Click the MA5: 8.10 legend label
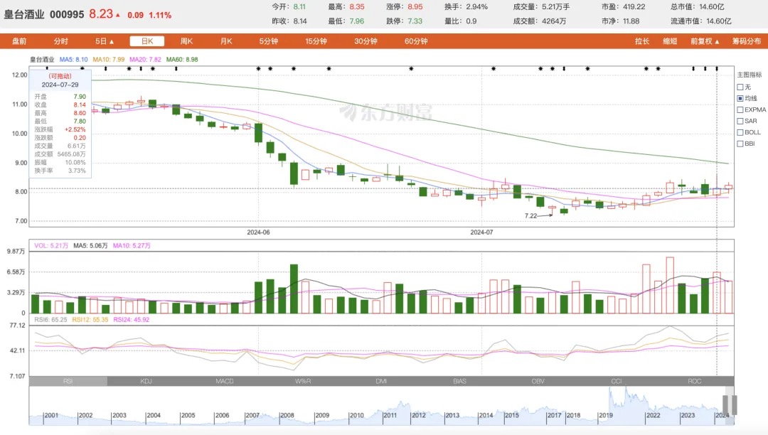768x435 pixels. (x=73, y=59)
